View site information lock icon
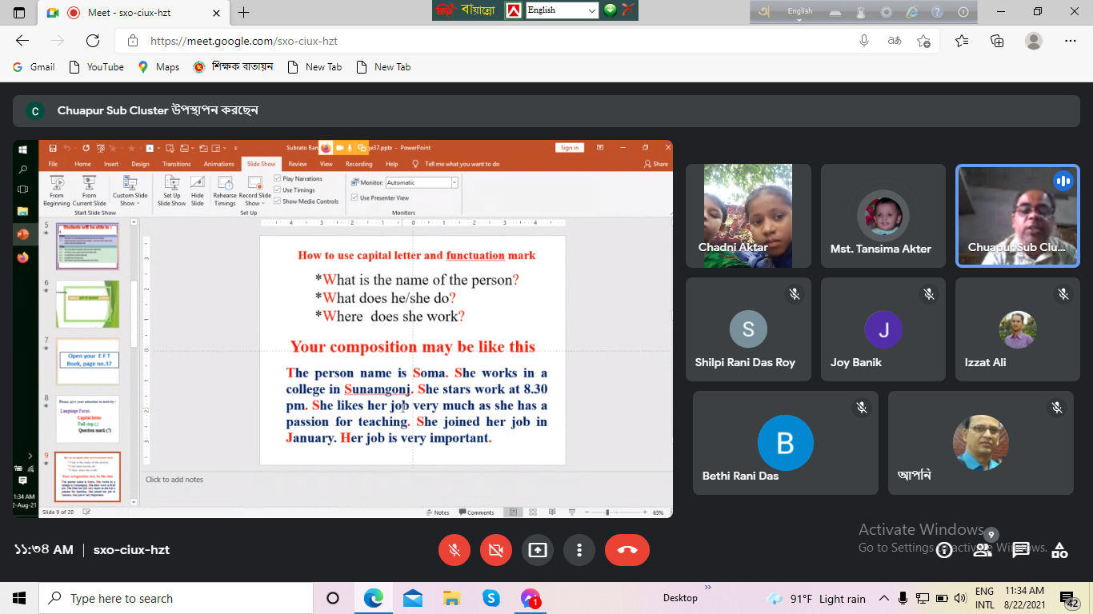 tap(131, 41)
